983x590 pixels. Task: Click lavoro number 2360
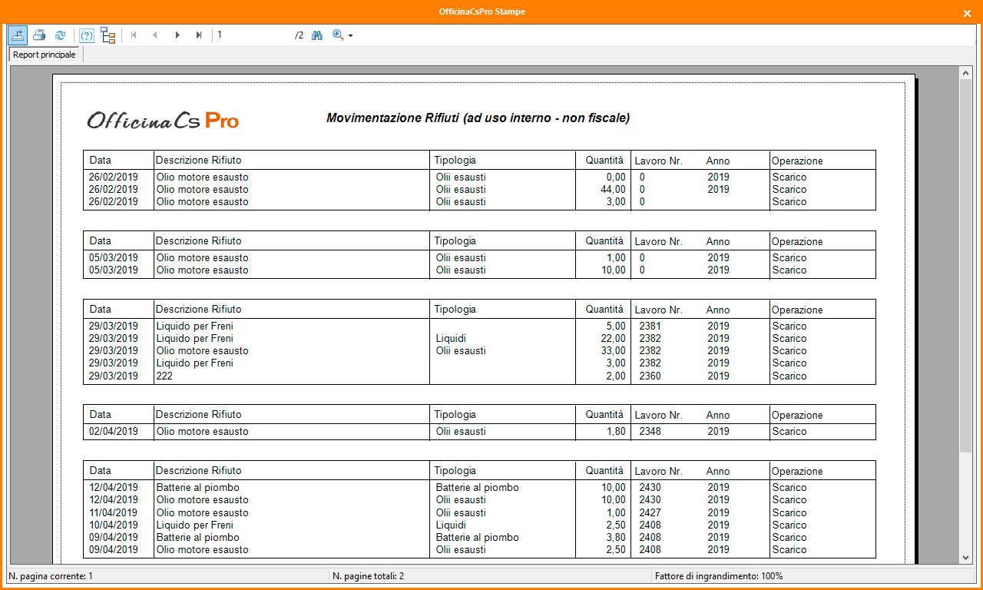(x=650, y=376)
